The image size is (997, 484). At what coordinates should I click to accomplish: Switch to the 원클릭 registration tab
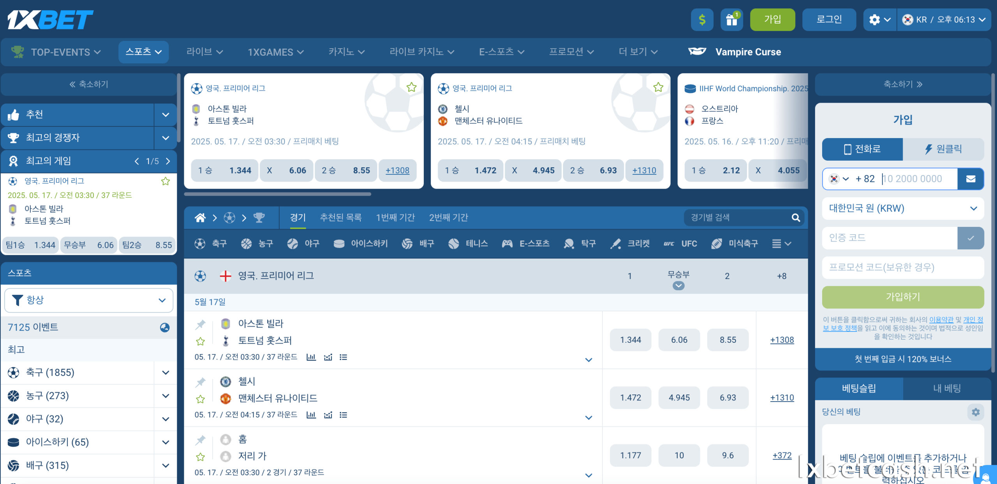(943, 149)
